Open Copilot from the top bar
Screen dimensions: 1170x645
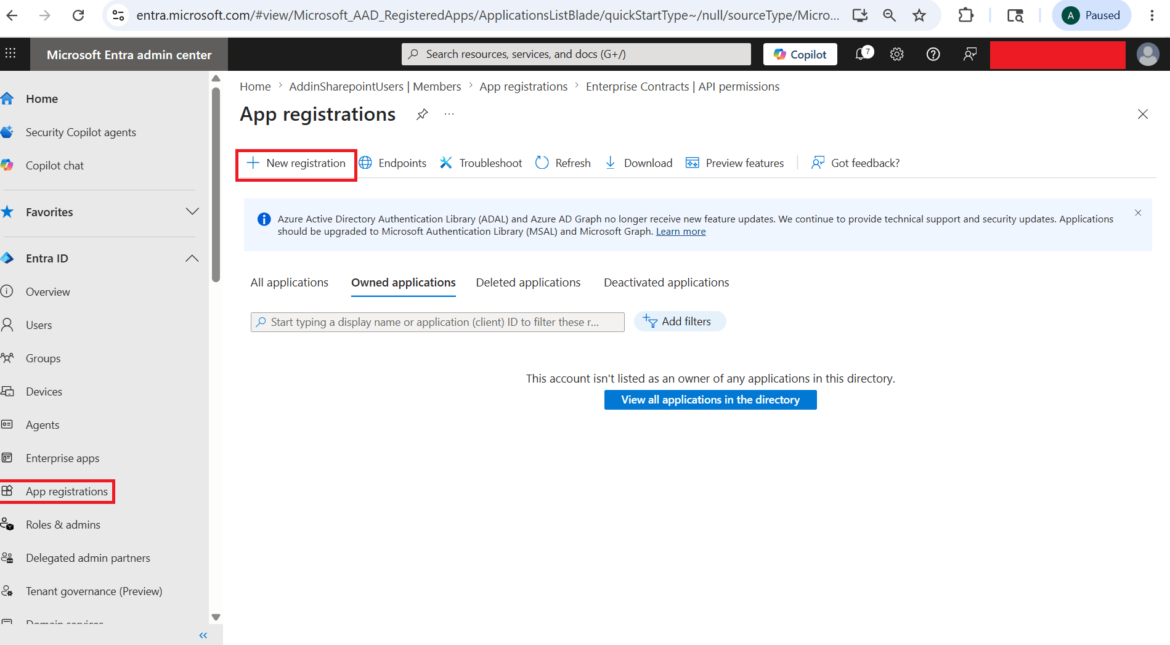[x=800, y=54]
